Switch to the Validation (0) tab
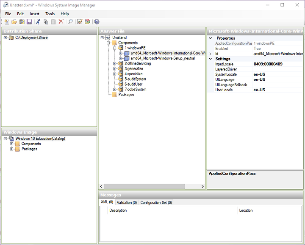305x245 pixels. [127, 202]
